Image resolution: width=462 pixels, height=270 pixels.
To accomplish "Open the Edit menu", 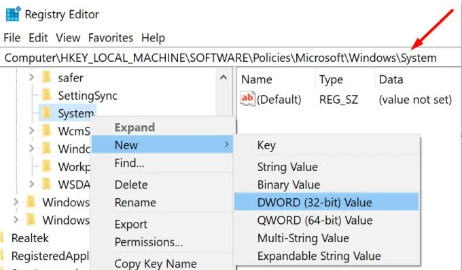I will click(x=38, y=38).
